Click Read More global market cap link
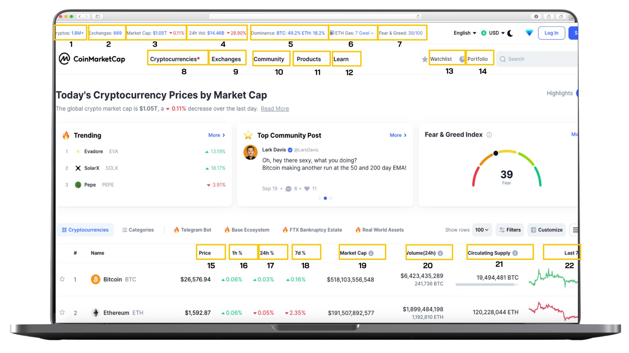The image size is (629, 353). (275, 109)
